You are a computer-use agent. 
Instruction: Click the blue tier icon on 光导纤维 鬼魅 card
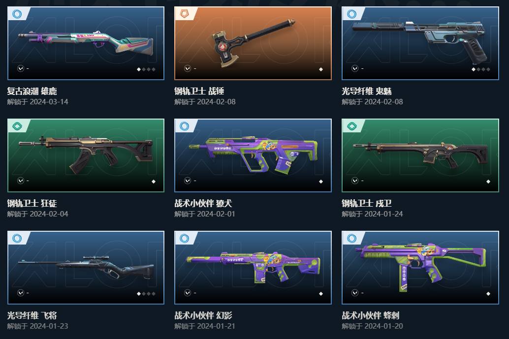(351, 14)
